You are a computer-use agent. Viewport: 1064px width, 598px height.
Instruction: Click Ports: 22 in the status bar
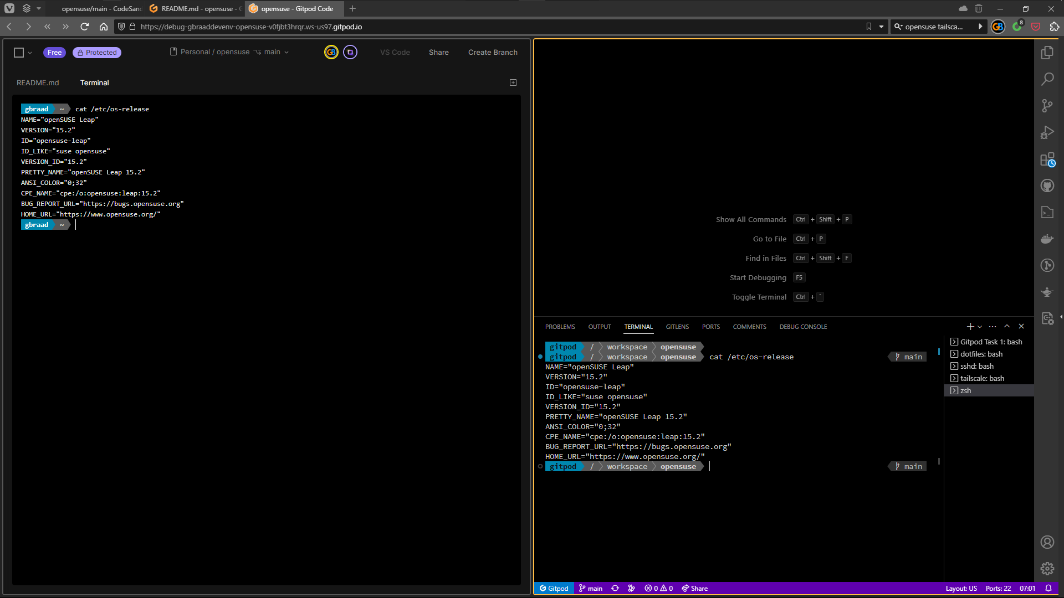[x=998, y=589]
